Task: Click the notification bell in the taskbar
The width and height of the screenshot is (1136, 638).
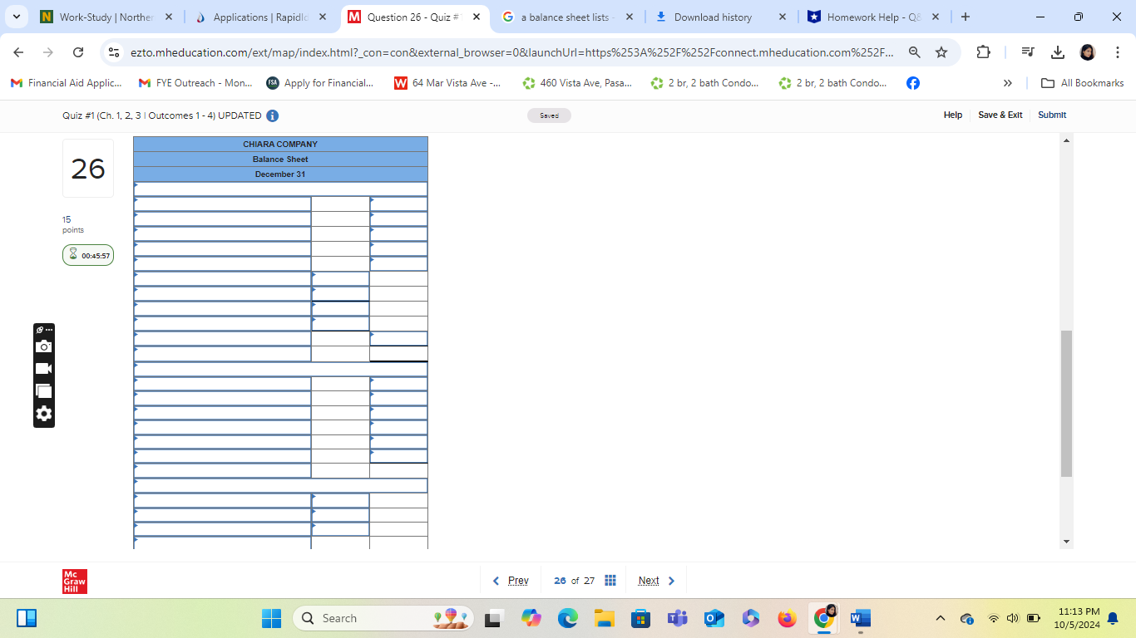Action: point(1113,618)
